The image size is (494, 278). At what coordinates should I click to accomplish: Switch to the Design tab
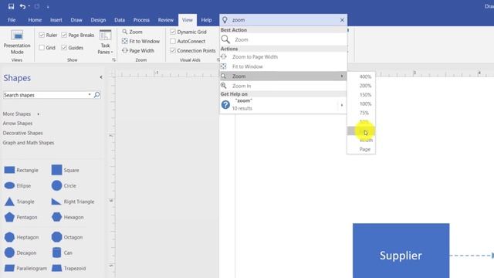[x=98, y=20]
